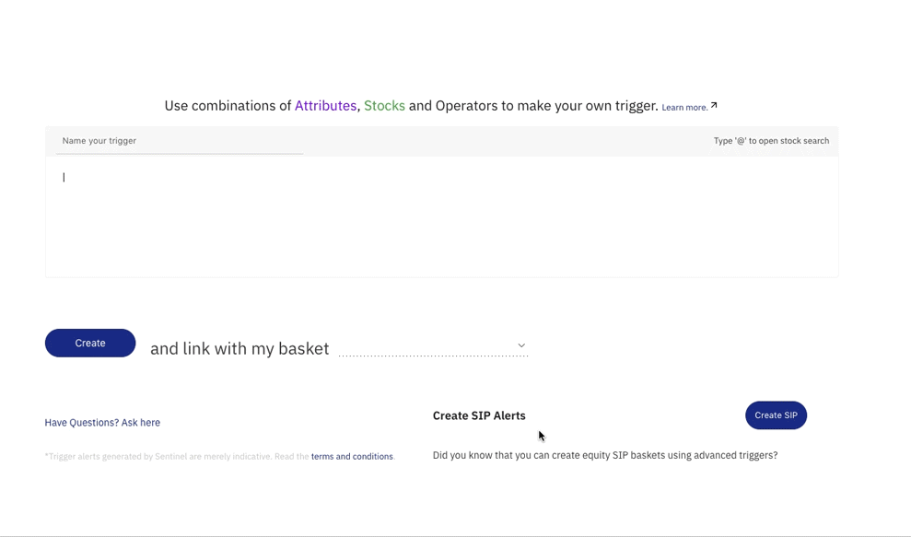Click the blue Create button

coord(90,343)
